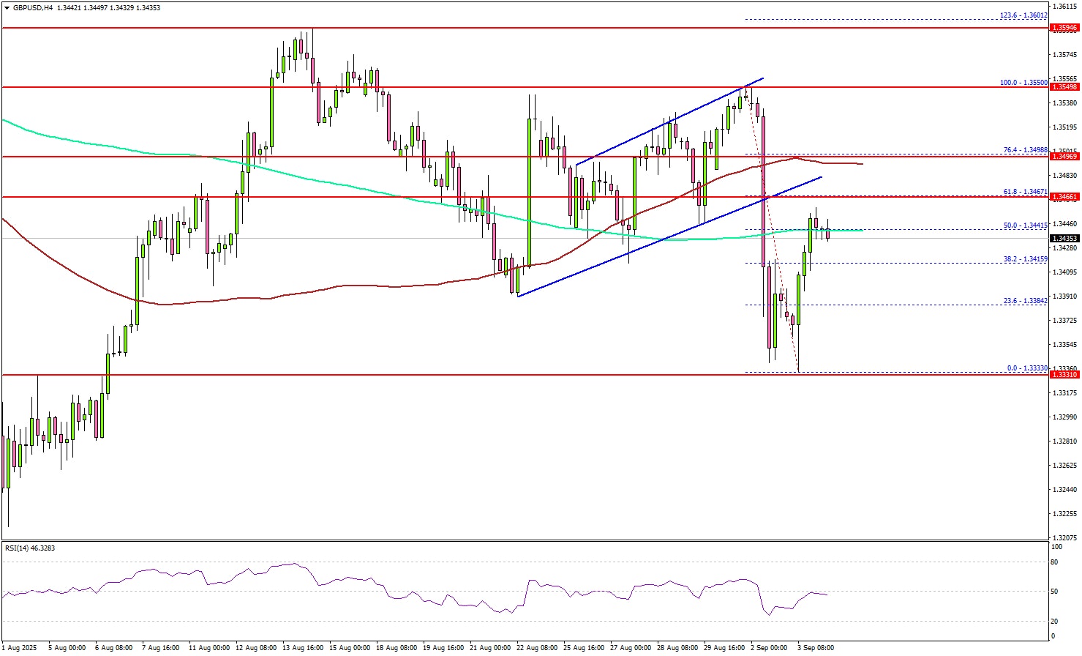Viewport: 1082px width, 656px height.
Task: Select the 22 Aug 08:00 time axis label
Action: pos(536,648)
